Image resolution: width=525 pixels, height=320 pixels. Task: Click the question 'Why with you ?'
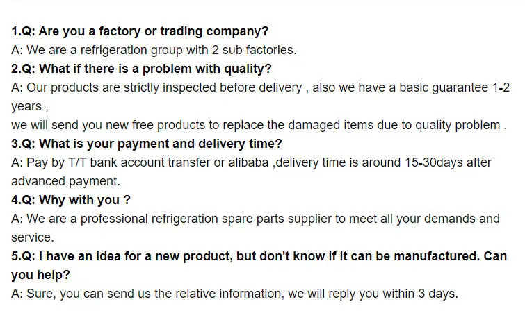coord(71,200)
